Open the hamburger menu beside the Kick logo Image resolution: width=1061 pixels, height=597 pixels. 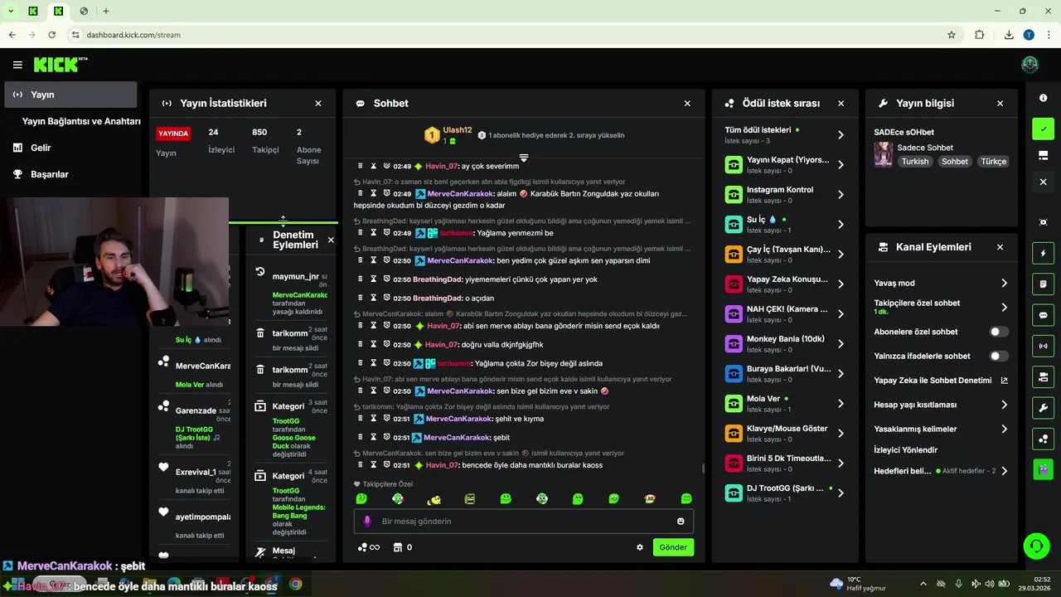tap(17, 65)
